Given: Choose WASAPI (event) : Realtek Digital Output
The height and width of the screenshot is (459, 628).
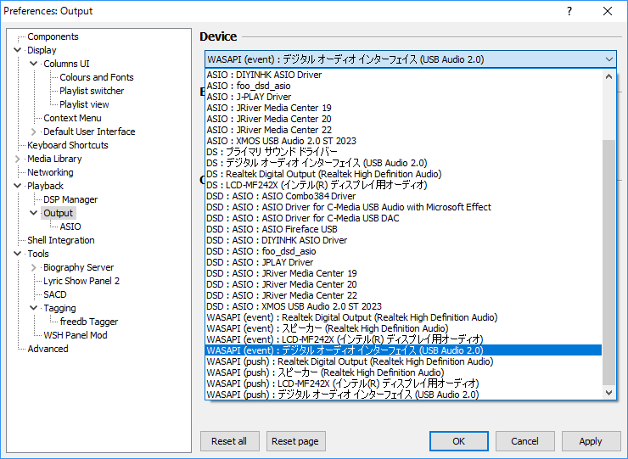Looking at the screenshot, I should (x=403, y=317).
